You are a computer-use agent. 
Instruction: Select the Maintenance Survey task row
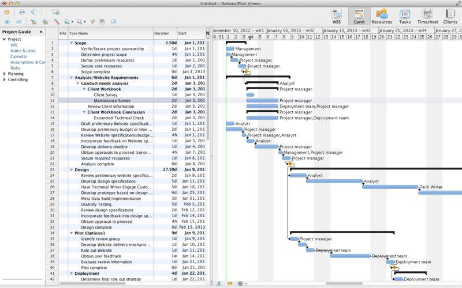click(132, 100)
